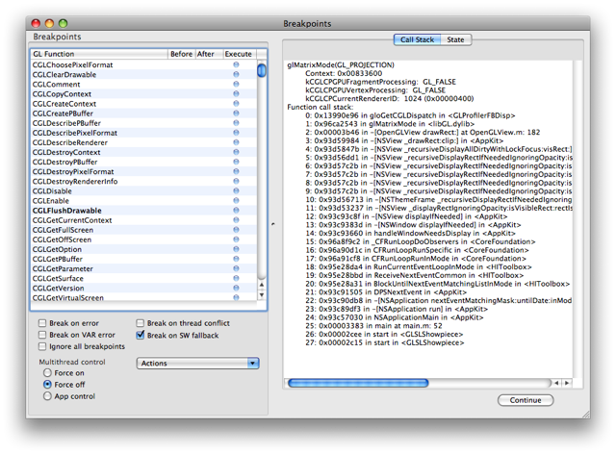The image size is (616, 454).
Task: Enable the Break on error checkbox
Action: 42,324
